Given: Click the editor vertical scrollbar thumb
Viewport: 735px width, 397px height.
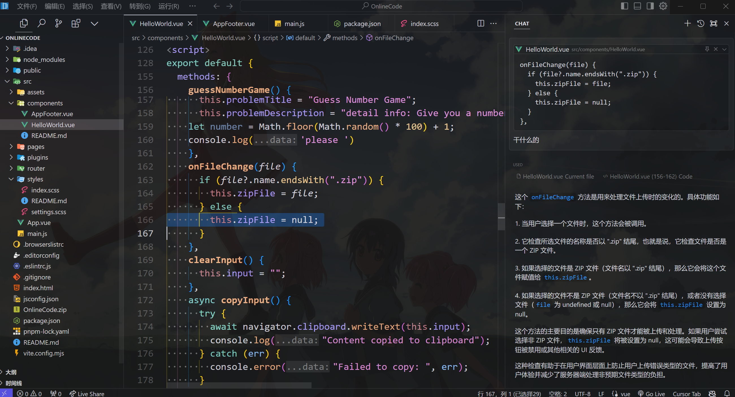Looking at the screenshot, I should tap(501, 217).
